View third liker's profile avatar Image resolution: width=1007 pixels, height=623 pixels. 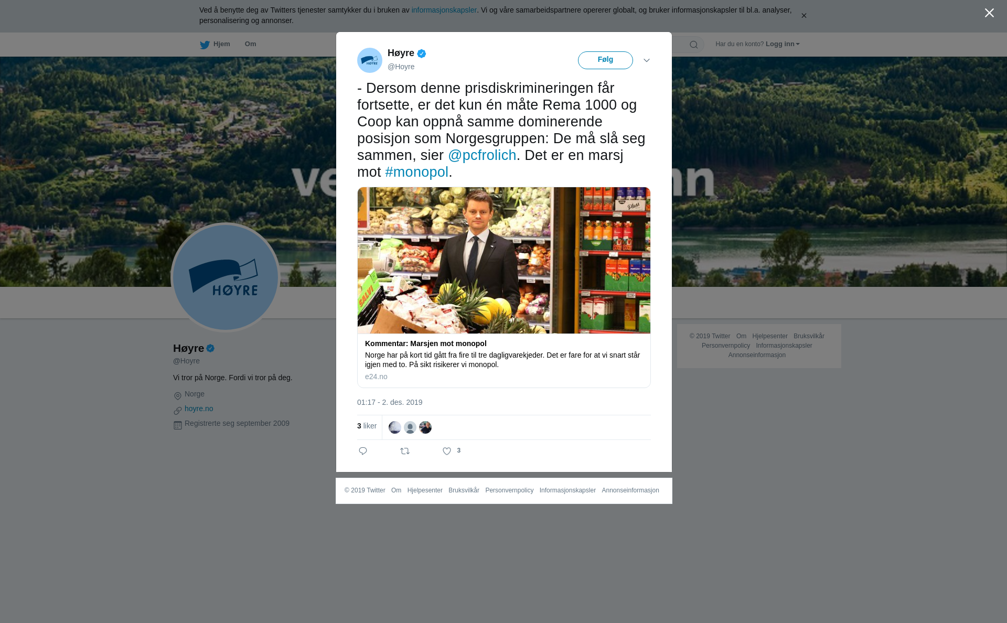pyautogui.click(x=425, y=427)
